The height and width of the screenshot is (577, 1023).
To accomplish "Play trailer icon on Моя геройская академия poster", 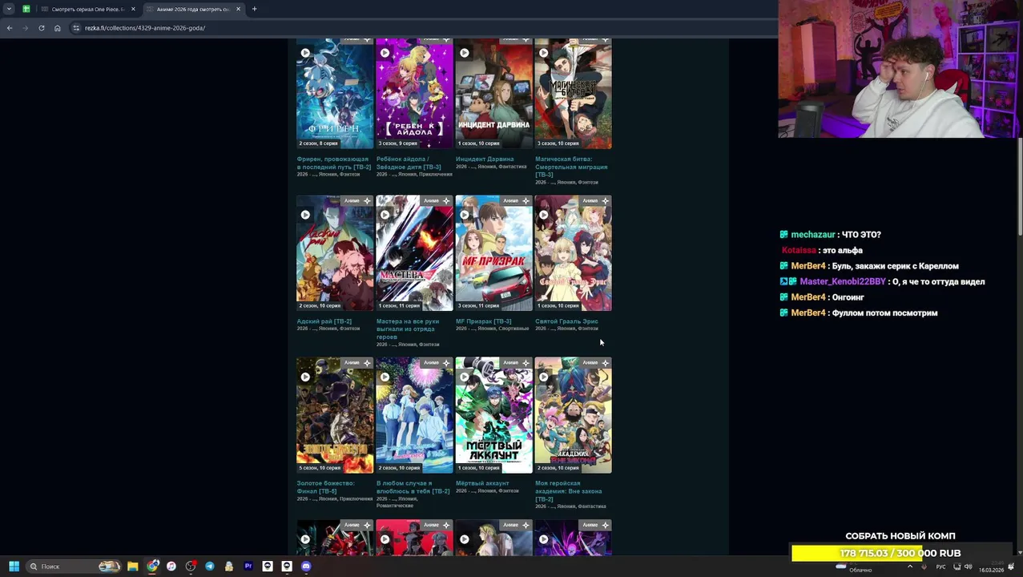I will click(x=543, y=377).
